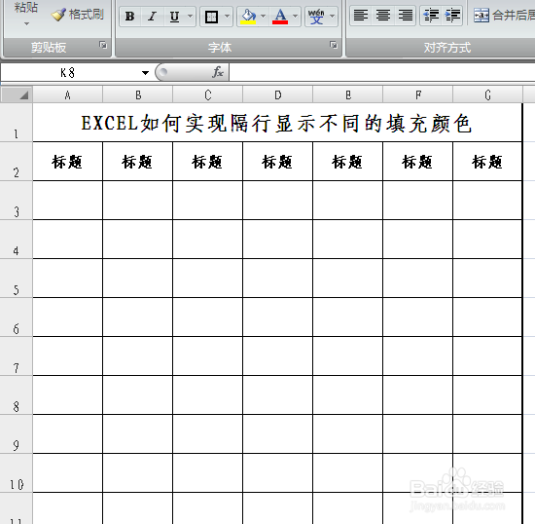
Task: Open the underline style dropdown arrow
Action: (x=191, y=16)
